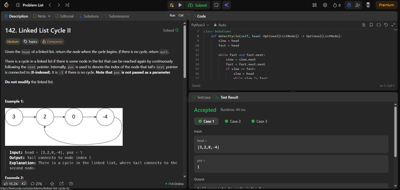Select the Case 3 result
The image size is (400, 190).
click(x=259, y=121)
